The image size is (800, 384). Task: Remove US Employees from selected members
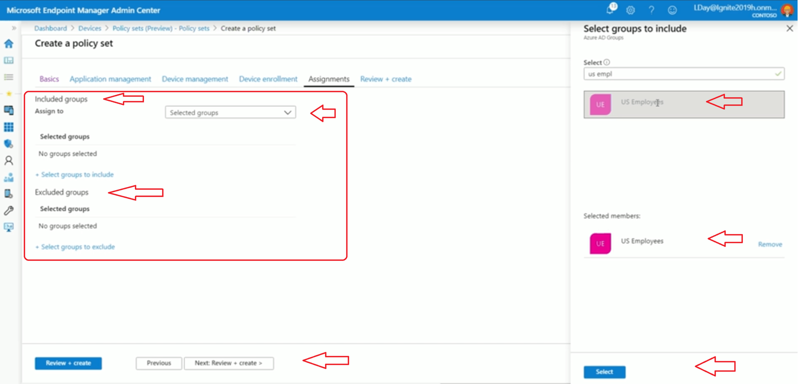pos(770,244)
